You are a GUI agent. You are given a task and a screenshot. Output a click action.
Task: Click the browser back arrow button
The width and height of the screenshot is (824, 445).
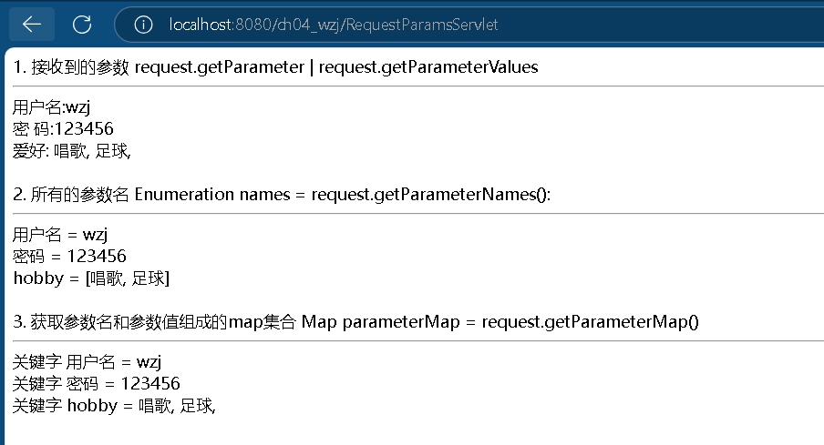[x=32, y=25]
